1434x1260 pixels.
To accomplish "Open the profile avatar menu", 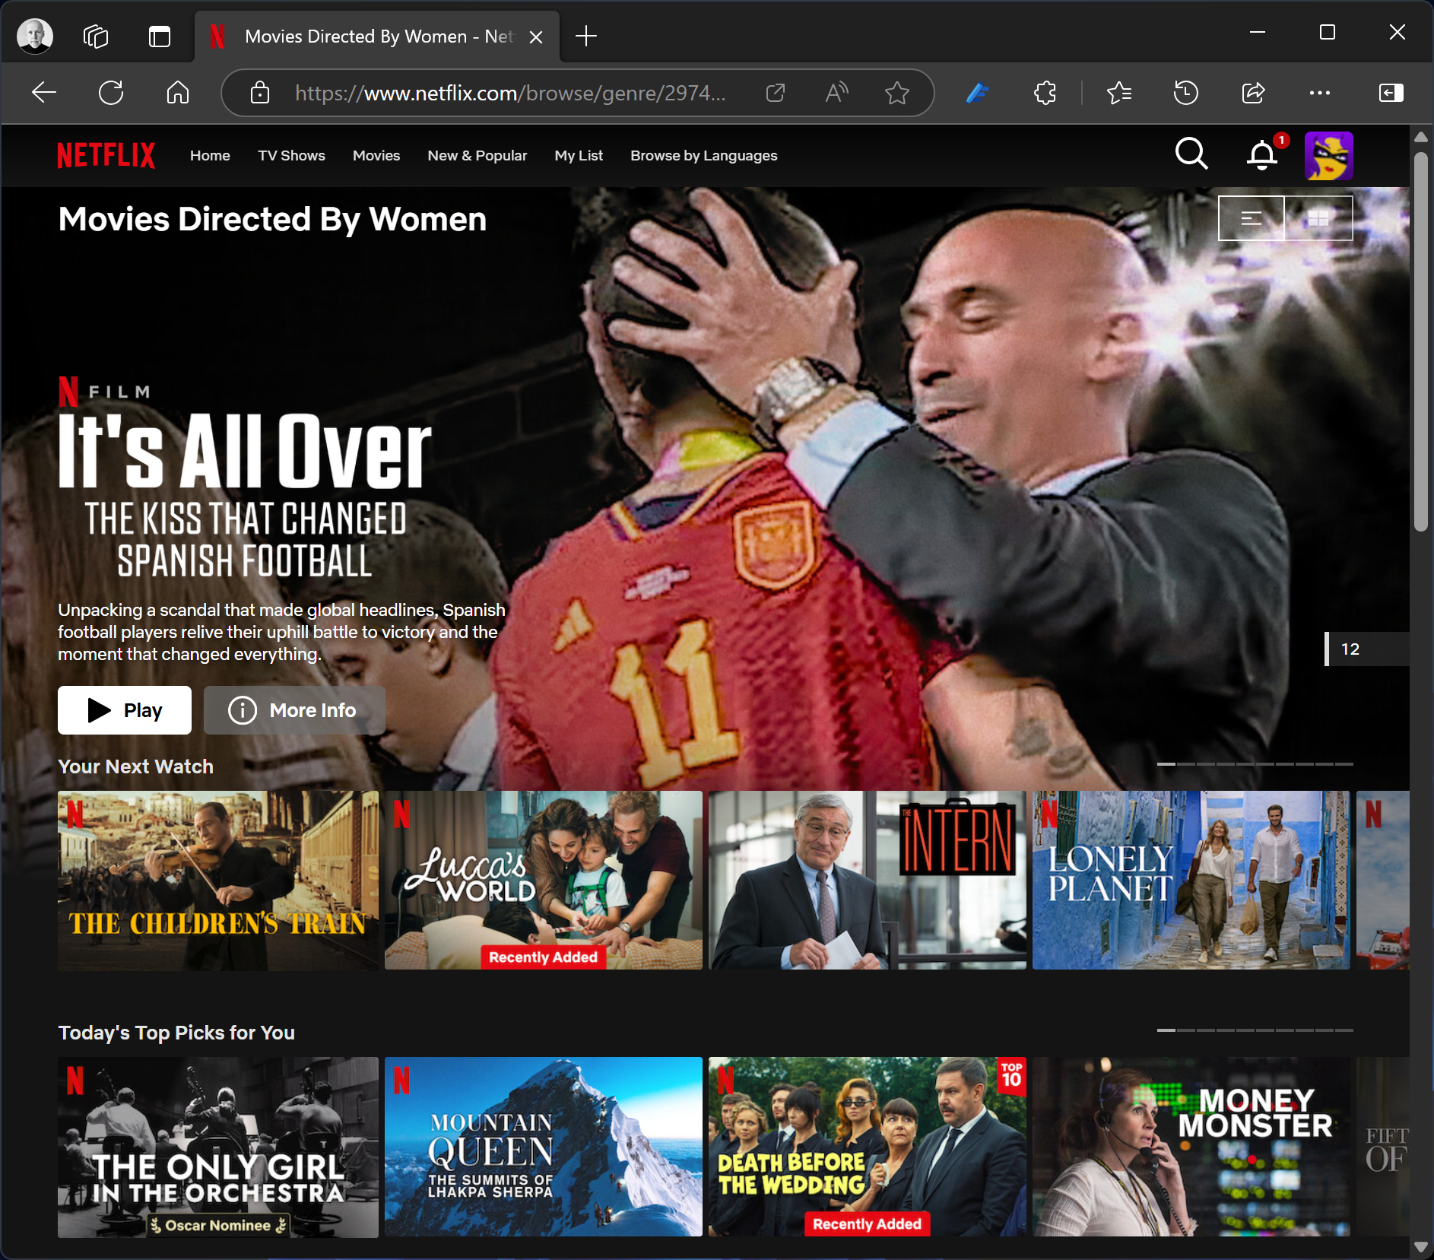I will pyautogui.click(x=1328, y=155).
